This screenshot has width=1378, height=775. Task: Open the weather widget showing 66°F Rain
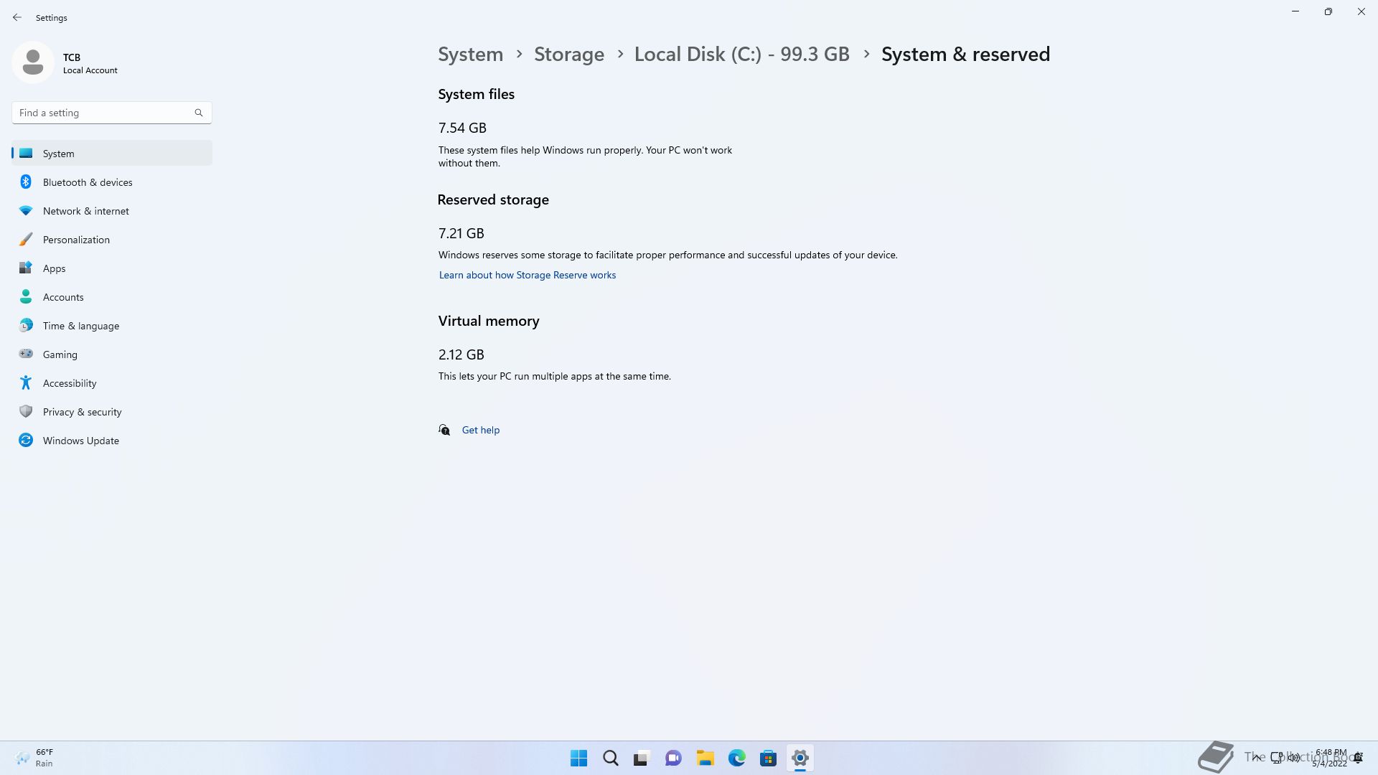coord(34,758)
